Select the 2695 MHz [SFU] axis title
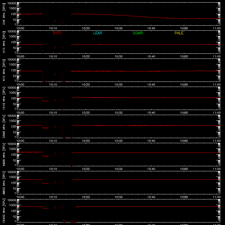Screen dimensions: 225x225 [x=4, y=126]
